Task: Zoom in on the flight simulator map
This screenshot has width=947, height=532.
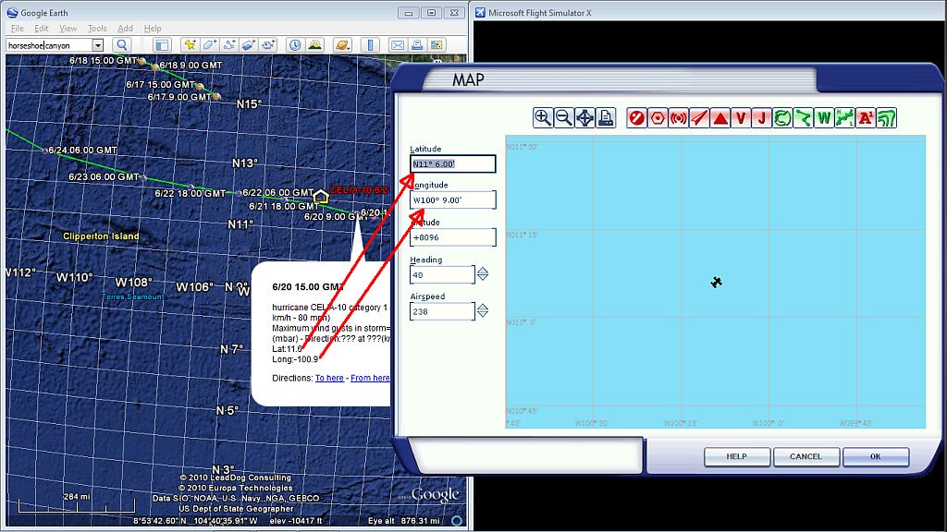Action: 543,117
